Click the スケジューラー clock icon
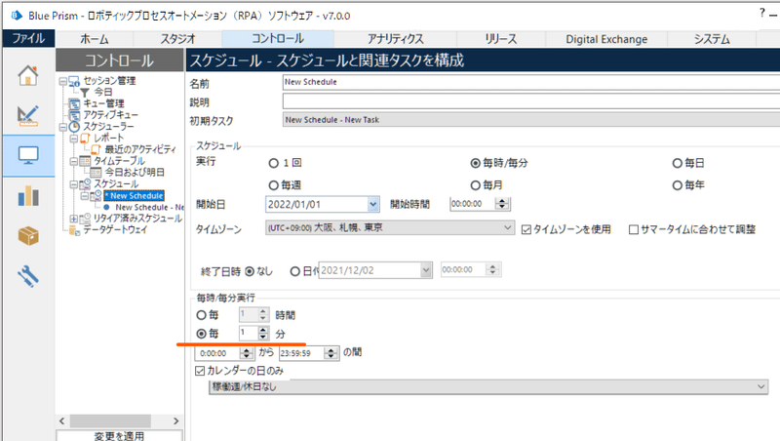This screenshot has height=441, width=780. (x=75, y=127)
